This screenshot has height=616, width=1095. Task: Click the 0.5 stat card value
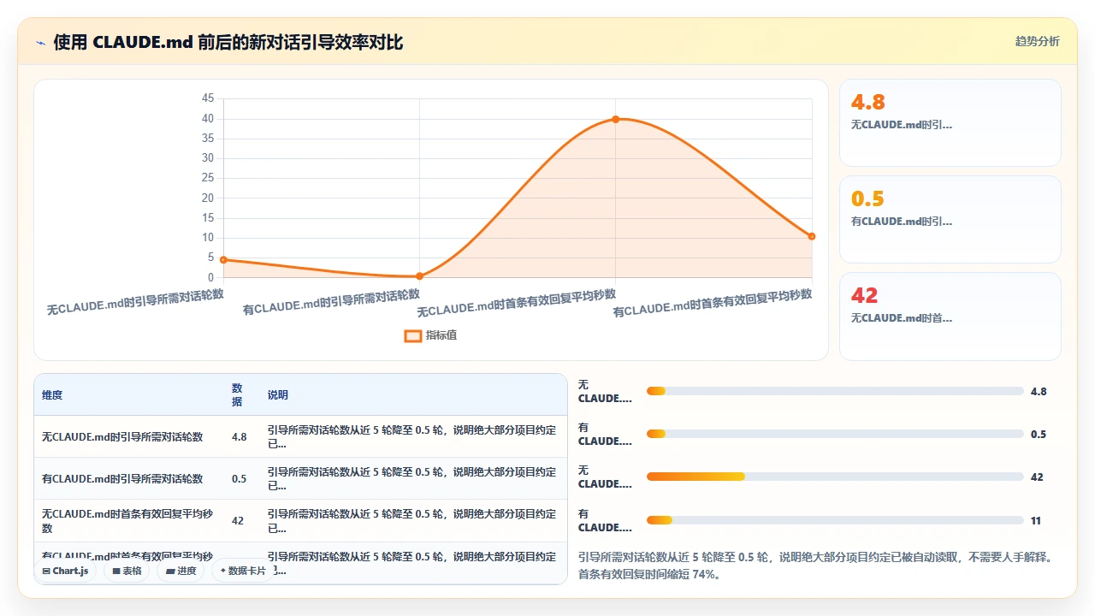coord(867,198)
